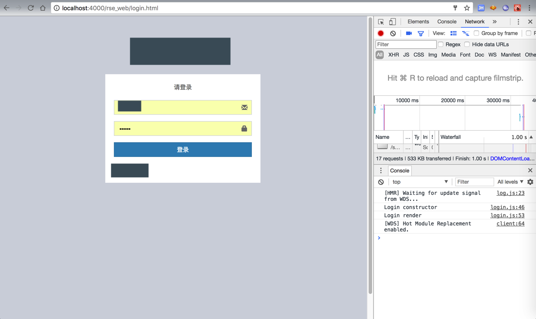
Task: Show the network overview waterfall icon
Action: point(466,33)
